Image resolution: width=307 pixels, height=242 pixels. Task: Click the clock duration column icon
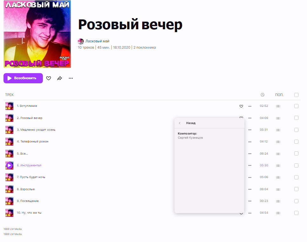tap(263, 95)
